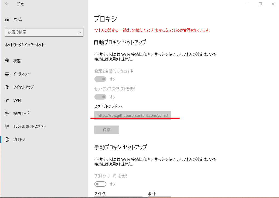The image size is (279, 198).
Task: Click the search magnifier icon
Action: pos(79,32)
